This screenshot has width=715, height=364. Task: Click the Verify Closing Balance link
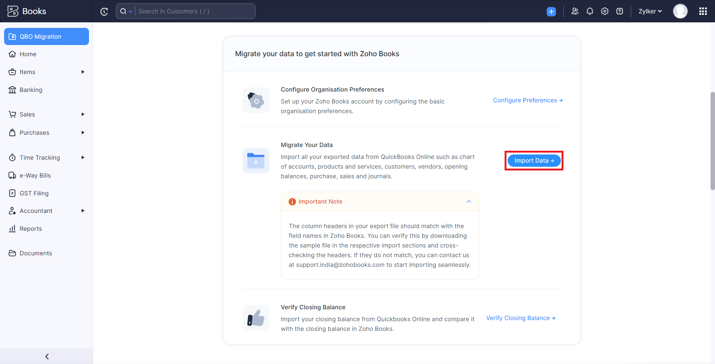coord(521,318)
